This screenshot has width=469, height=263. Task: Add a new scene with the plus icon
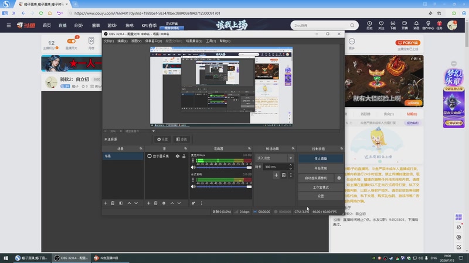pyautogui.click(x=106, y=203)
